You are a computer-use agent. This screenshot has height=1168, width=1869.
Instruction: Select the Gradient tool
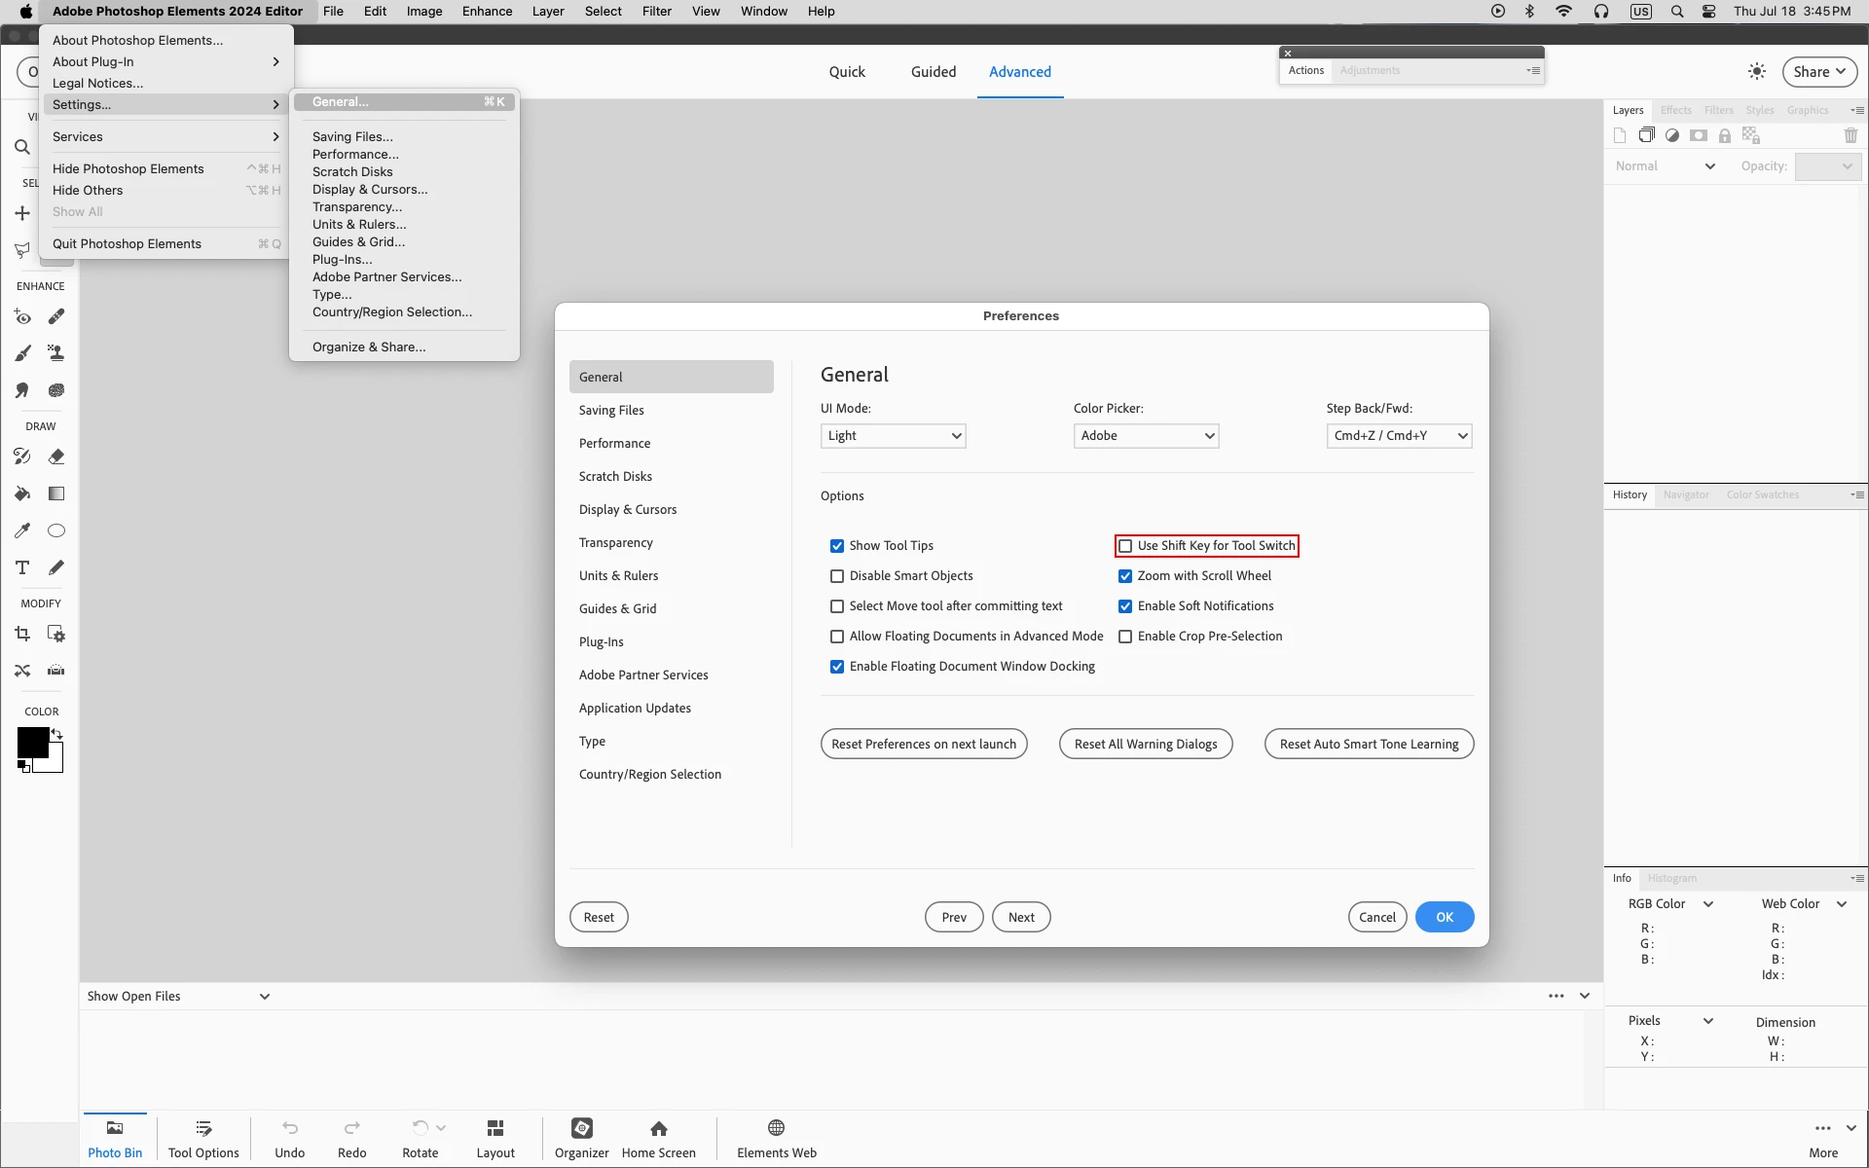pos(56,493)
